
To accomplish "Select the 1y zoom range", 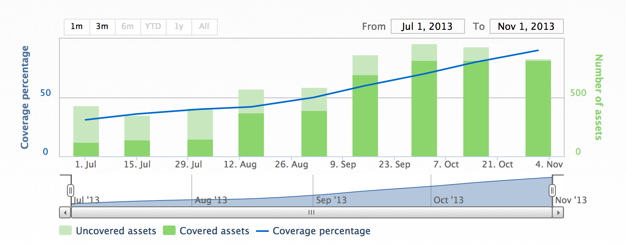I will click(x=179, y=27).
